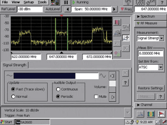Image resolution: width=167 pixels, height=125 pixels.
Task: Open the red flag map view icon
Action: pyautogui.click(x=161, y=114)
